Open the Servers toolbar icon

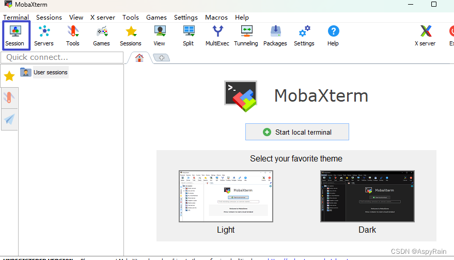click(x=44, y=36)
